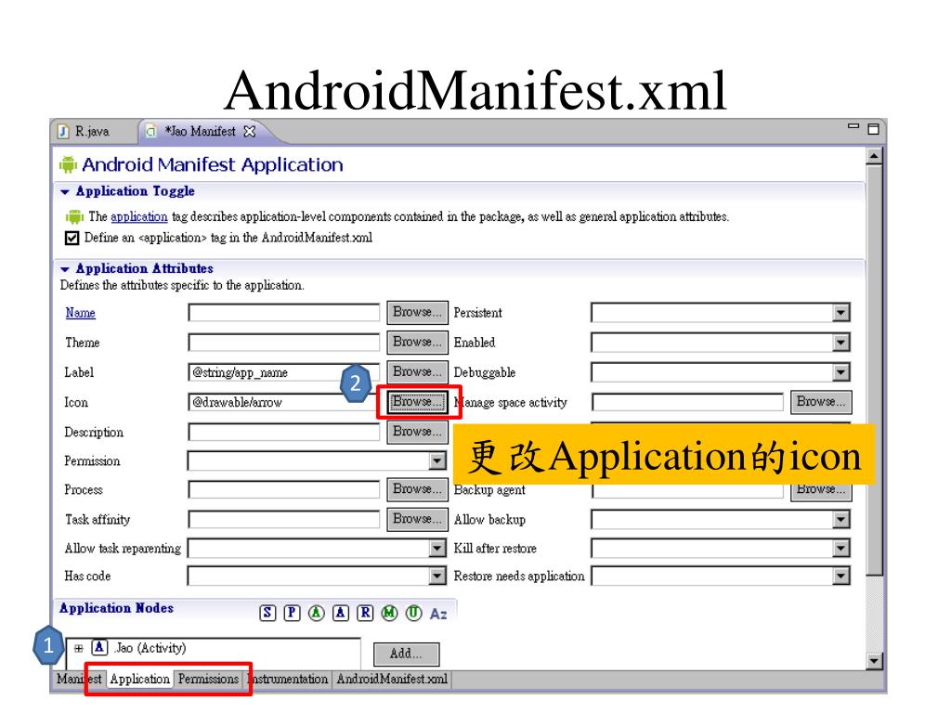The image size is (951, 713).
Task: Click the green circled A activity filter icon
Action: click(316, 613)
